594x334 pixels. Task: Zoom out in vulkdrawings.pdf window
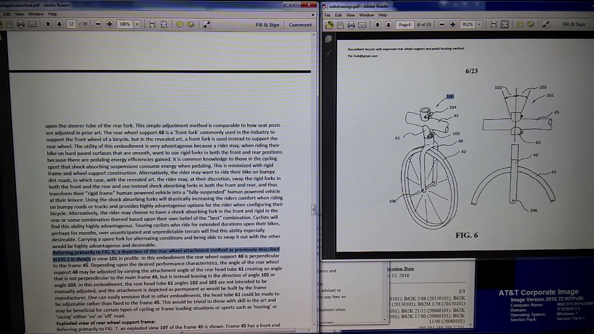pos(442,25)
